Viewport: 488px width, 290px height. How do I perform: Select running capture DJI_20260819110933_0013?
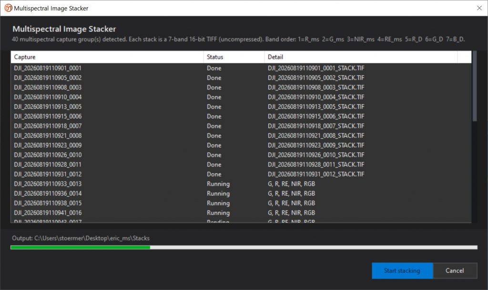pos(241,184)
